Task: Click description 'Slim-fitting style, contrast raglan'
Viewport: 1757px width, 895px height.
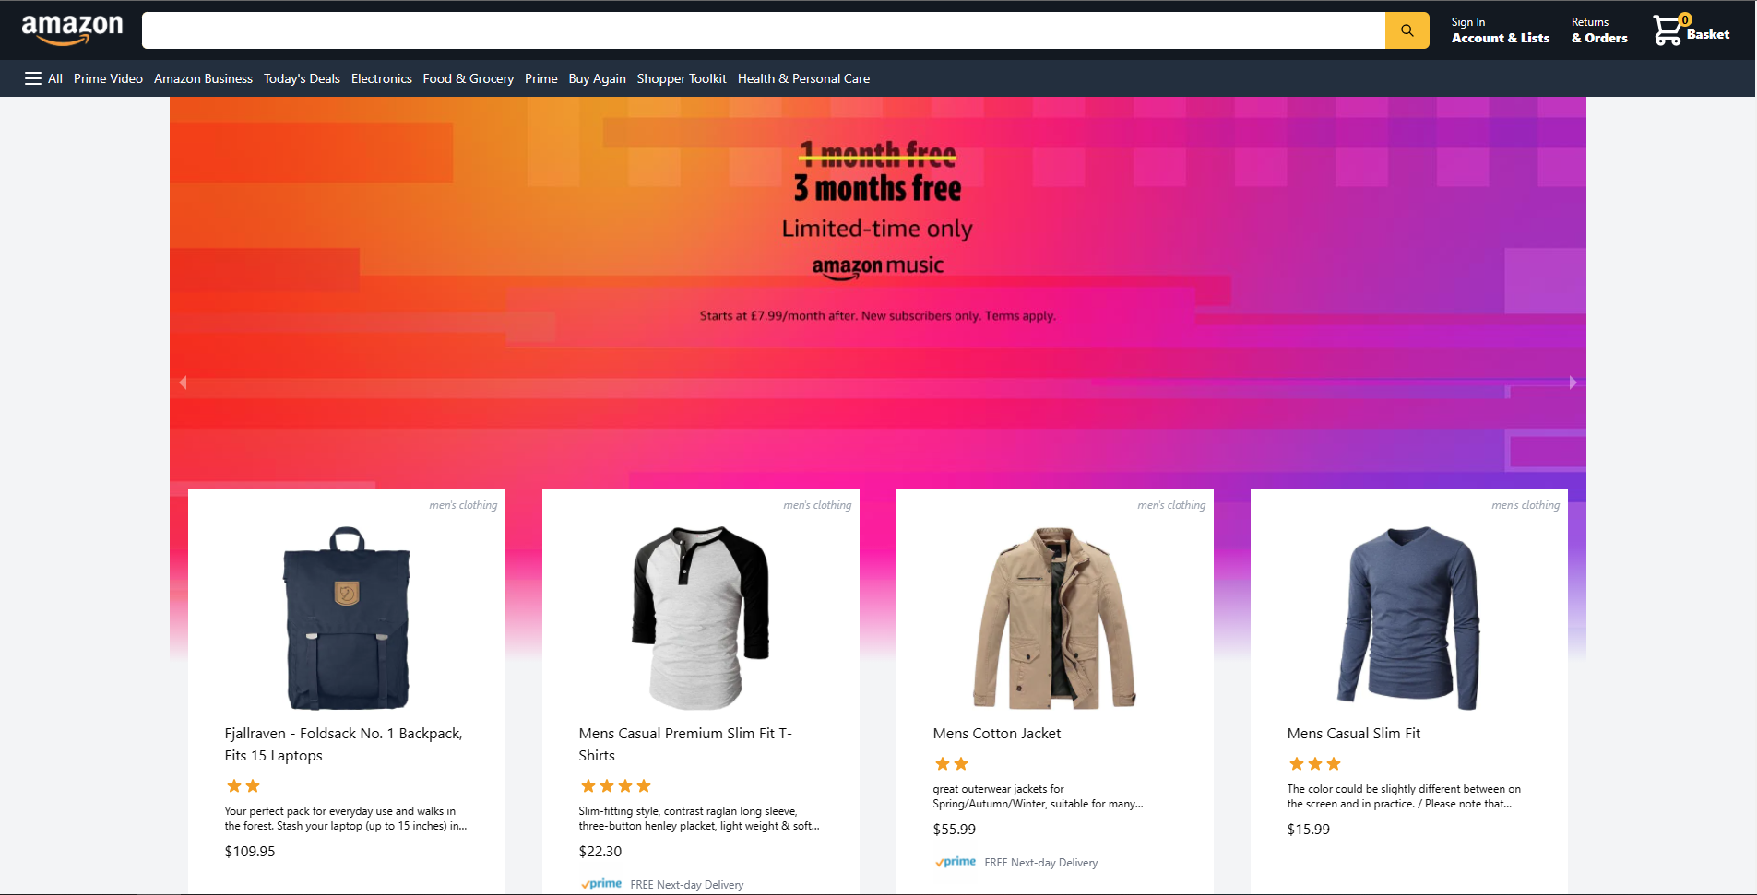Action: (698, 818)
